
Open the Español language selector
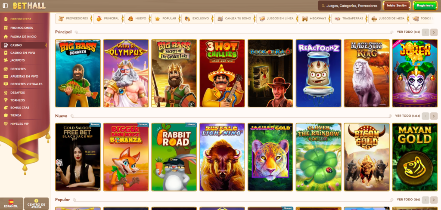(x=11, y=203)
